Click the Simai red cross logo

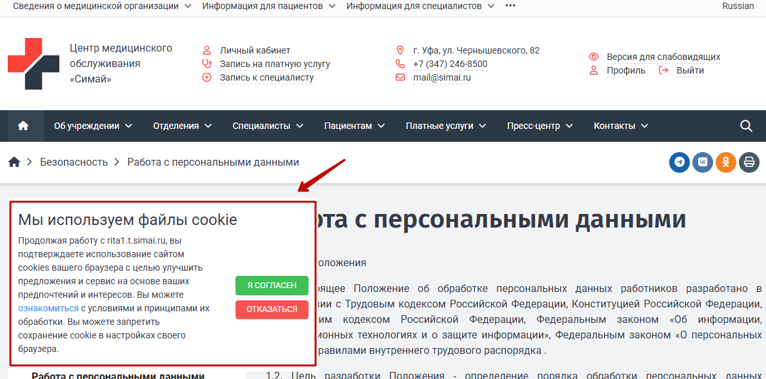(x=34, y=64)
